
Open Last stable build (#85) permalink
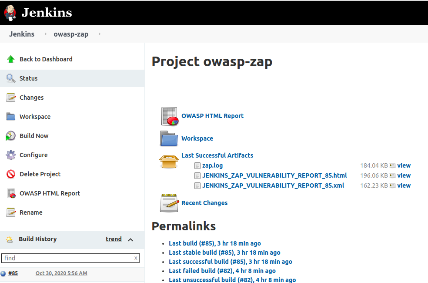coord(224,253)
